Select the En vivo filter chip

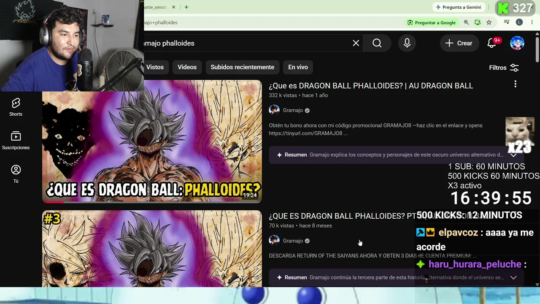(298, 67)
